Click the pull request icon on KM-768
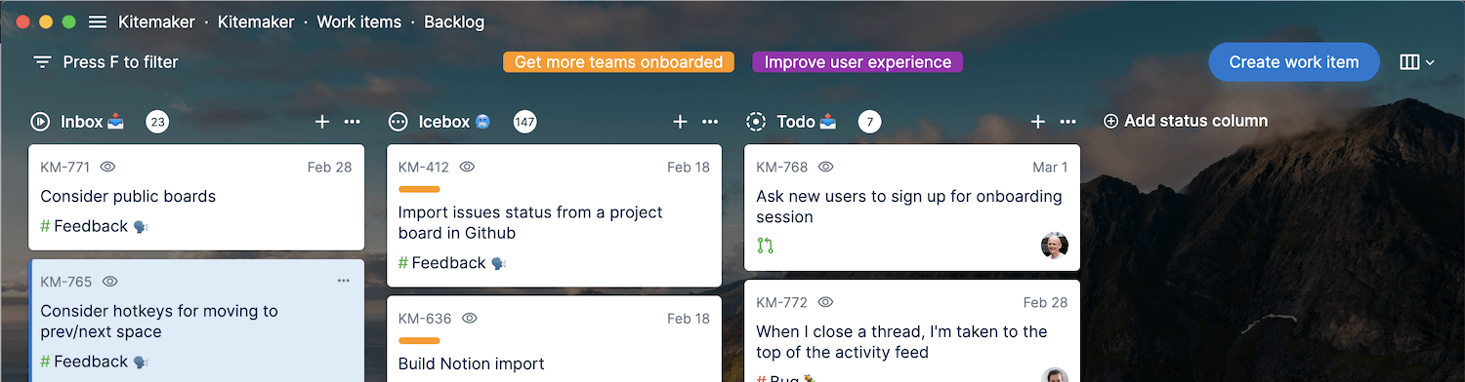Screen dimensions: 1465x382 coord(765,246)
